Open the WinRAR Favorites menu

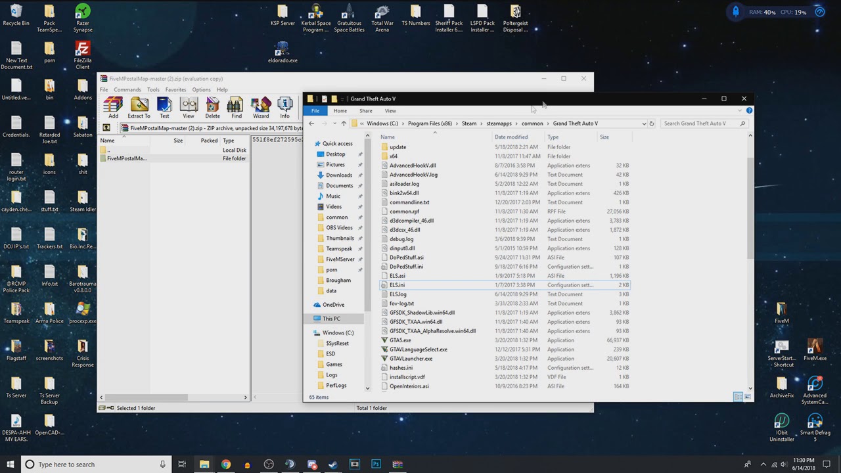[x=175, y=89]
